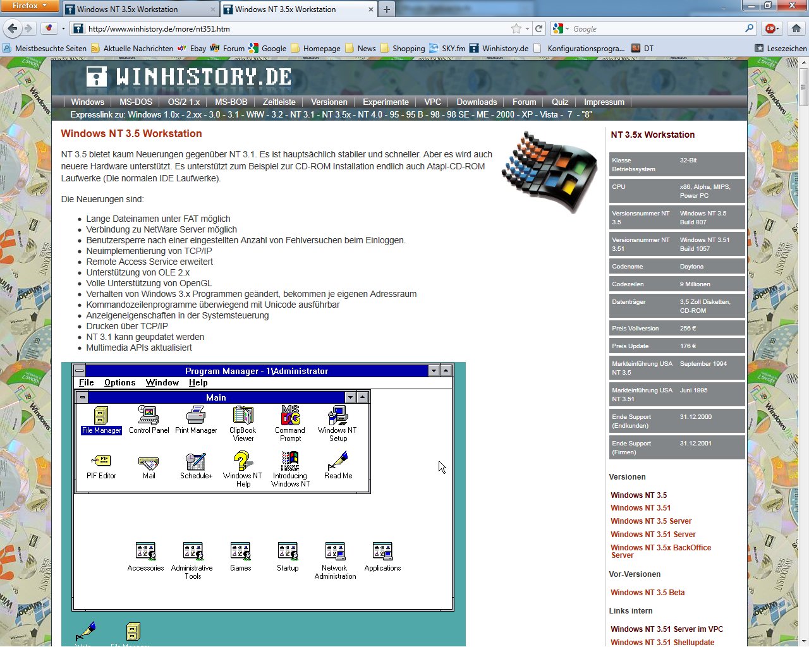
Task: Open the orange Firefox menu button
Action: (29, 6)
